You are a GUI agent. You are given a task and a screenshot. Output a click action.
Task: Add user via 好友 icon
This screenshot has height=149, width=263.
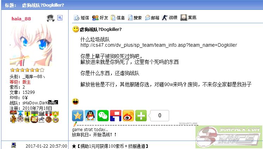[100, 18]
